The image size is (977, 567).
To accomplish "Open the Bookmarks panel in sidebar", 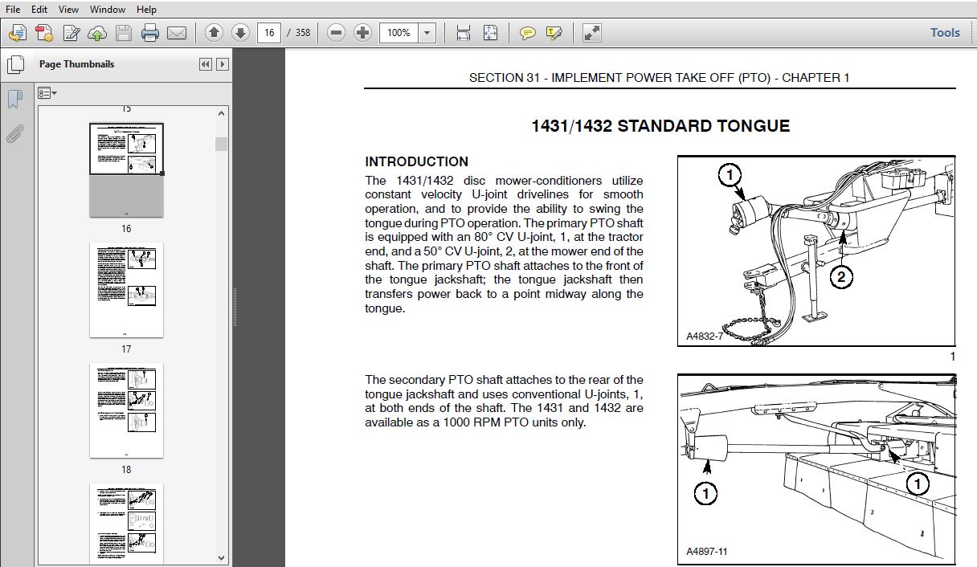I will (x=14, y=100).
